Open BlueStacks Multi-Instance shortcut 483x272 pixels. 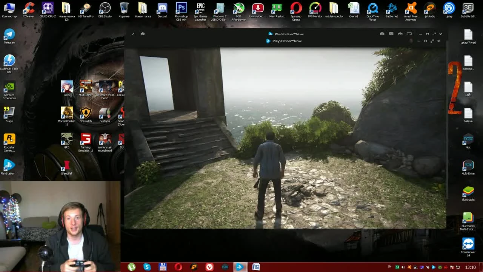[x=468, y=221]
